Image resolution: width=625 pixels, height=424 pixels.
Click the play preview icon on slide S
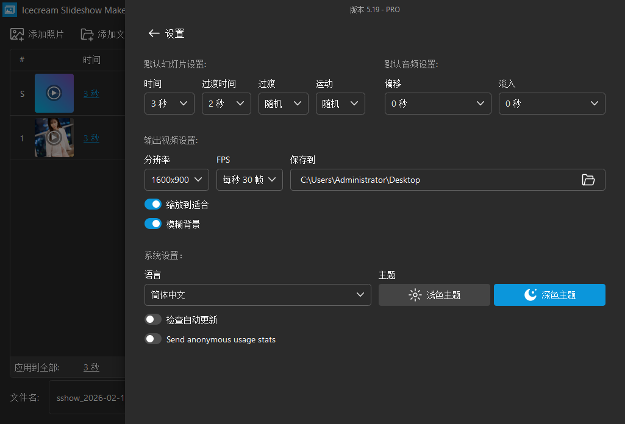point(54,93)
